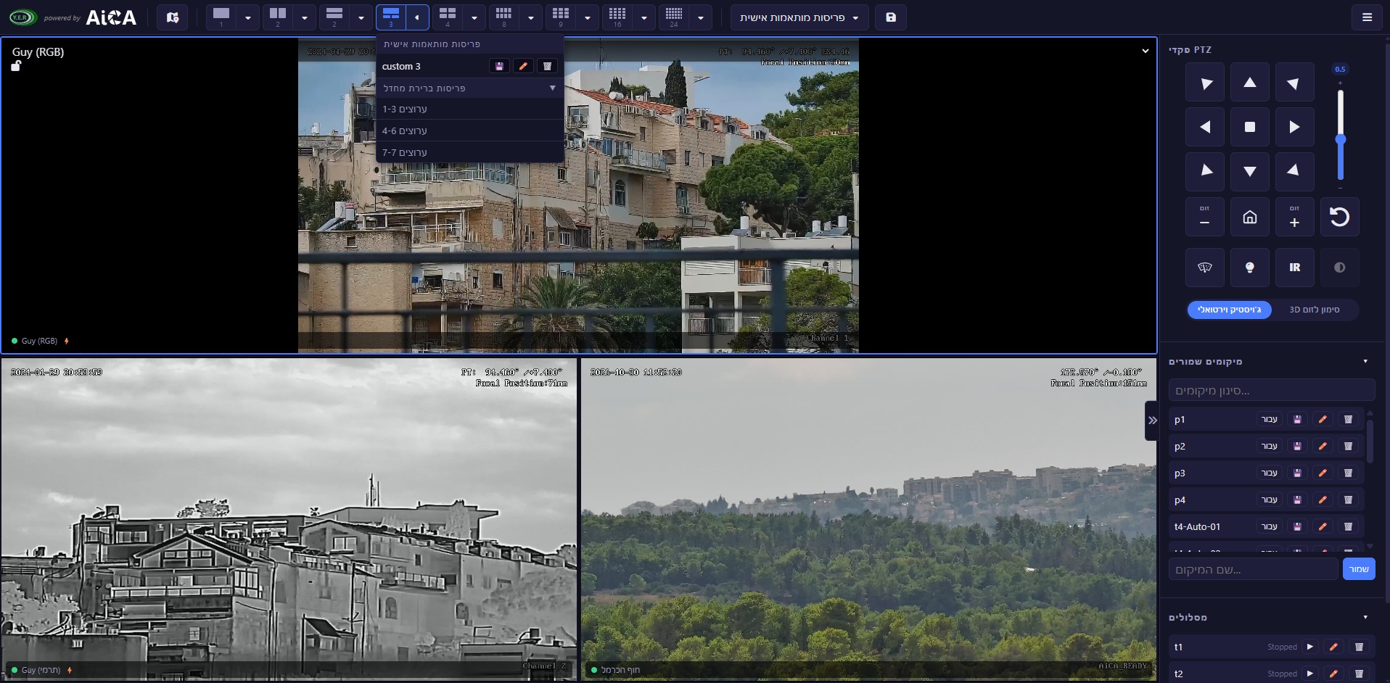
Task: Select the 9-grid layout icon
Action: click(561, 17)
